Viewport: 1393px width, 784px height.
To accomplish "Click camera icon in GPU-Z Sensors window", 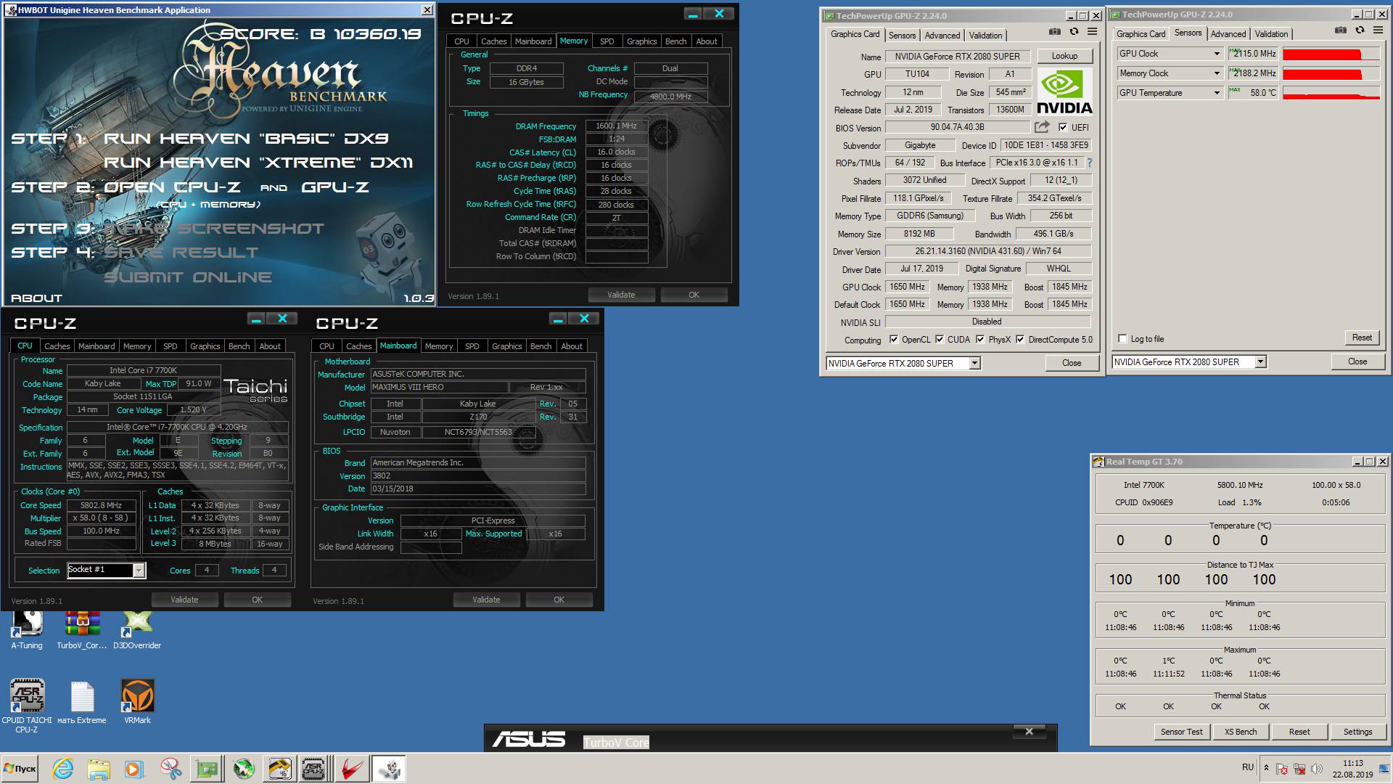I will [1341, 30].
